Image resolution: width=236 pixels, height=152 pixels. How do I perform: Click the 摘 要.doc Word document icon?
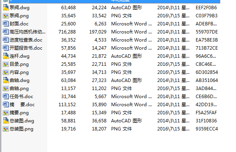click(6, 105)
